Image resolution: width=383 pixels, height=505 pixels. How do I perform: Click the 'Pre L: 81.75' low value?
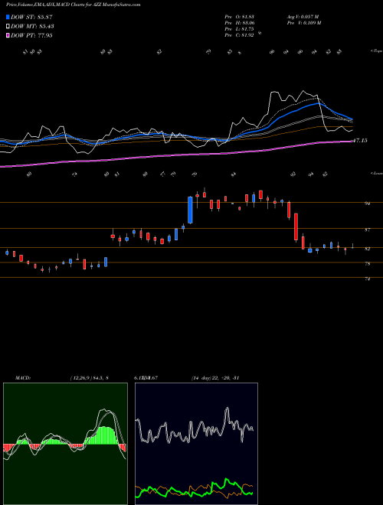click(241, 29)
